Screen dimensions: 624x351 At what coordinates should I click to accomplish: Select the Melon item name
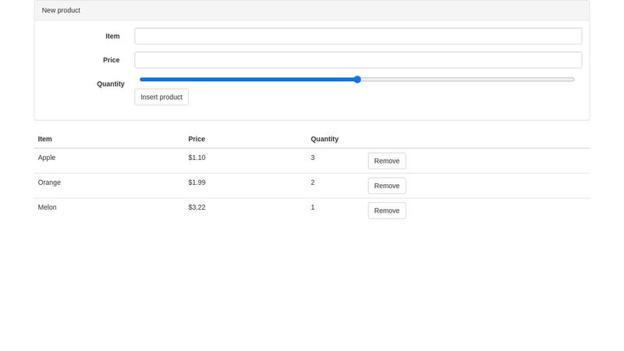coord(48,207)
